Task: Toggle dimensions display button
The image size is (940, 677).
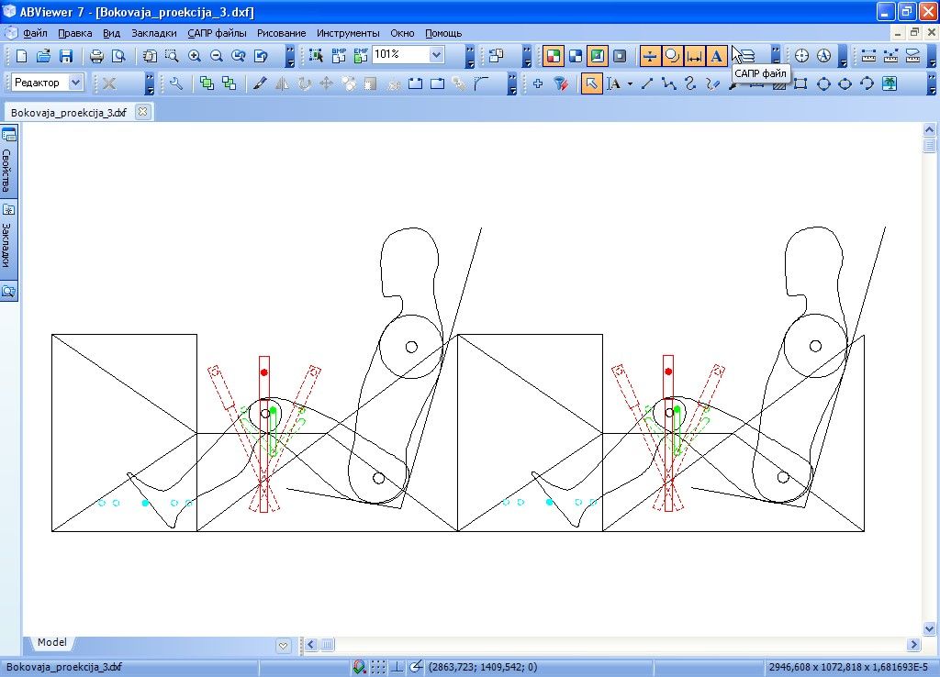Action: (x=695, y=56)
